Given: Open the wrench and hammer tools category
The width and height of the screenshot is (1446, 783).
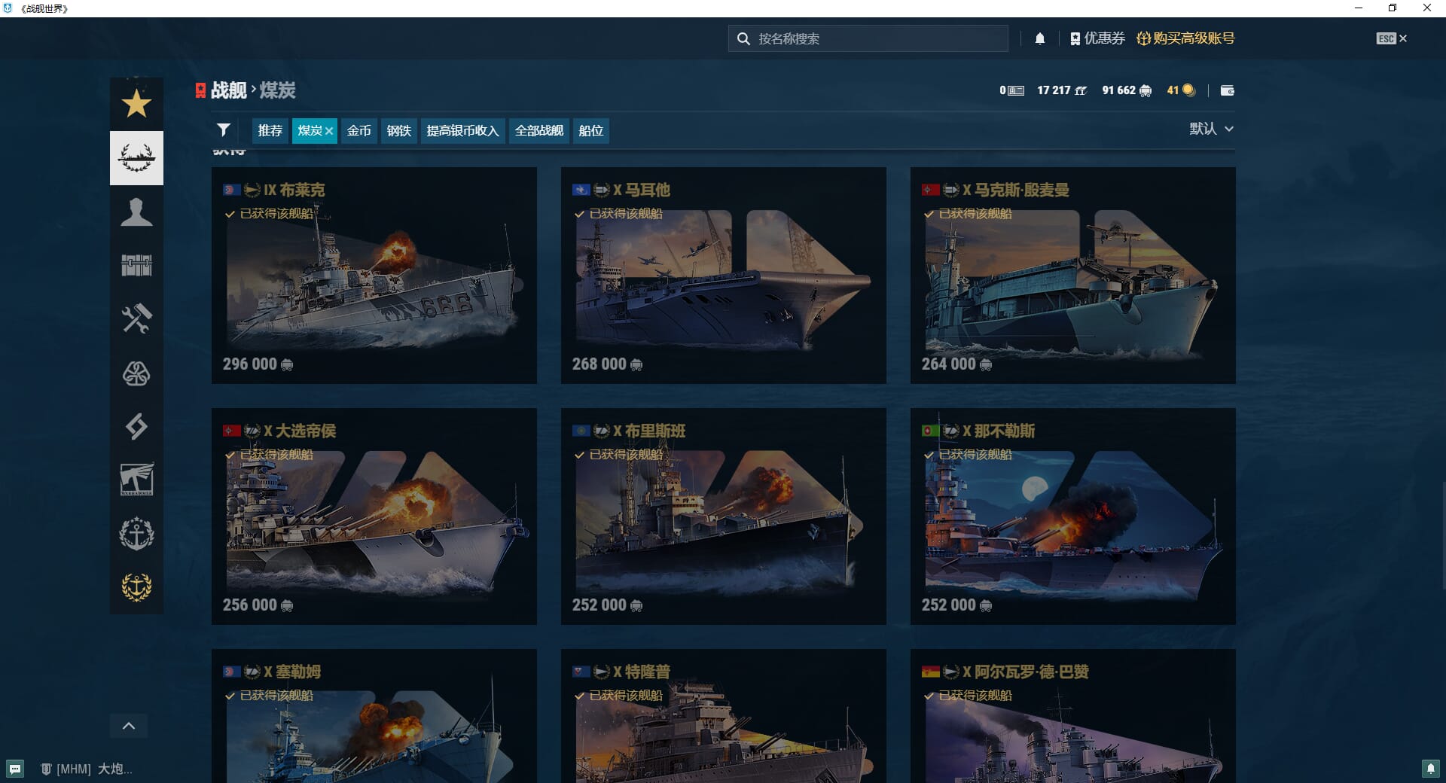Looking at the screenshot, I should click(136, 319).
